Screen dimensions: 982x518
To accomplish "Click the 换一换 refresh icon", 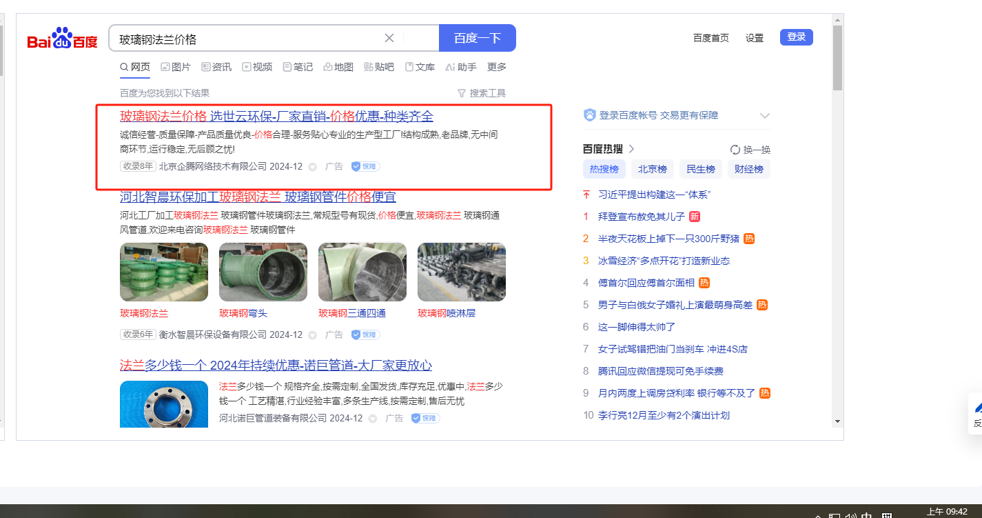I will click(x=735, y=150).
